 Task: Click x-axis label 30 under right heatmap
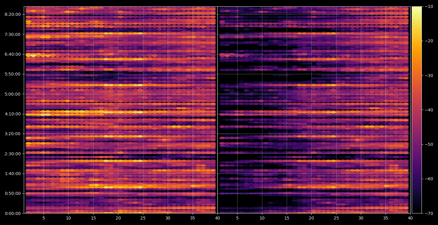click(361, 218)
